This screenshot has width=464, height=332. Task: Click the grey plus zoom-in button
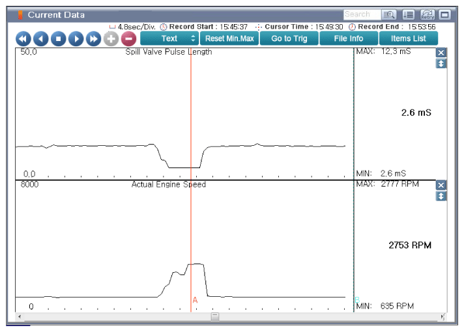tap(111, 38)
